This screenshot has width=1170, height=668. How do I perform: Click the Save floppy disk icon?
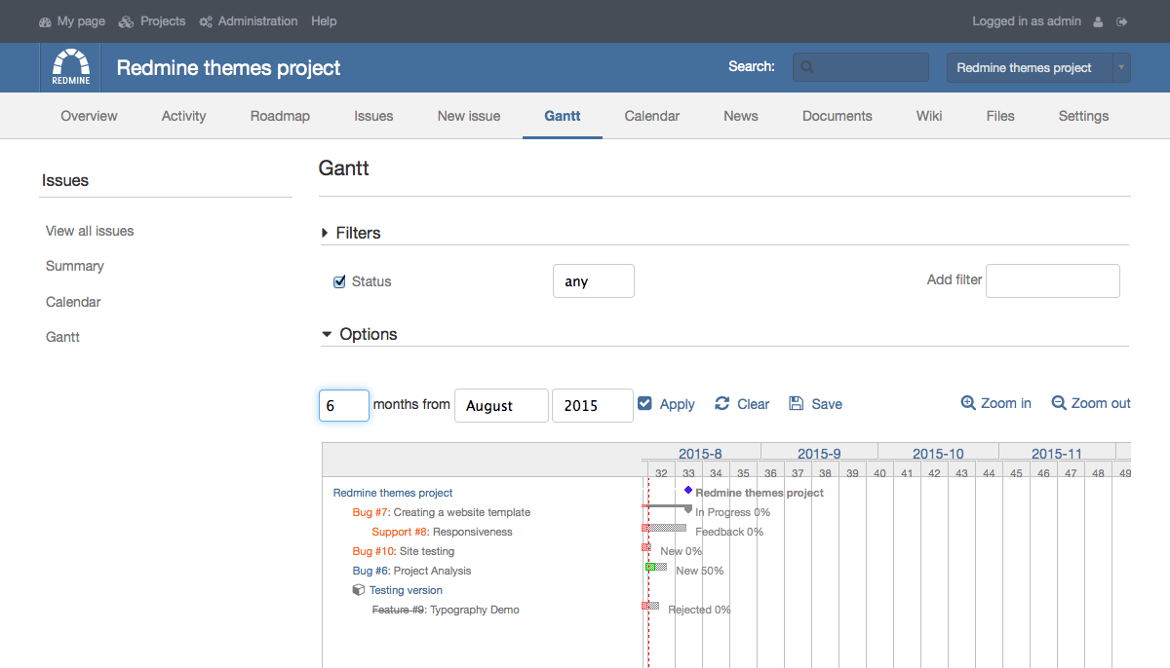[796, 403]
